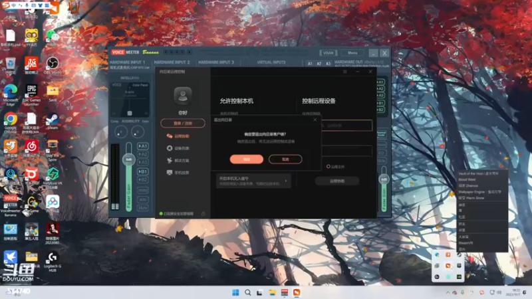This screenshot has height=299, width=532.
Task: Open taskbar Search
Action: pyautogui.click(x=247, y=292)
